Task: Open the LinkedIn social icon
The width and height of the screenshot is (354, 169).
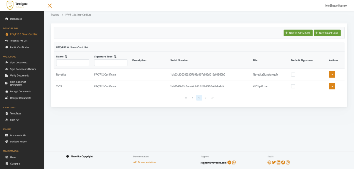Action: pos(279,162)
